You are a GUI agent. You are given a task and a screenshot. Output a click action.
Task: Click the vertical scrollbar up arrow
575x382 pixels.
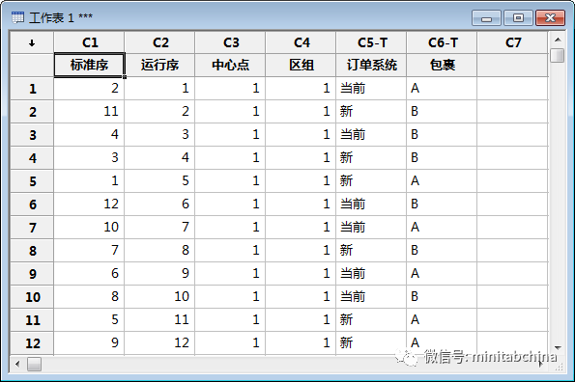558,40
